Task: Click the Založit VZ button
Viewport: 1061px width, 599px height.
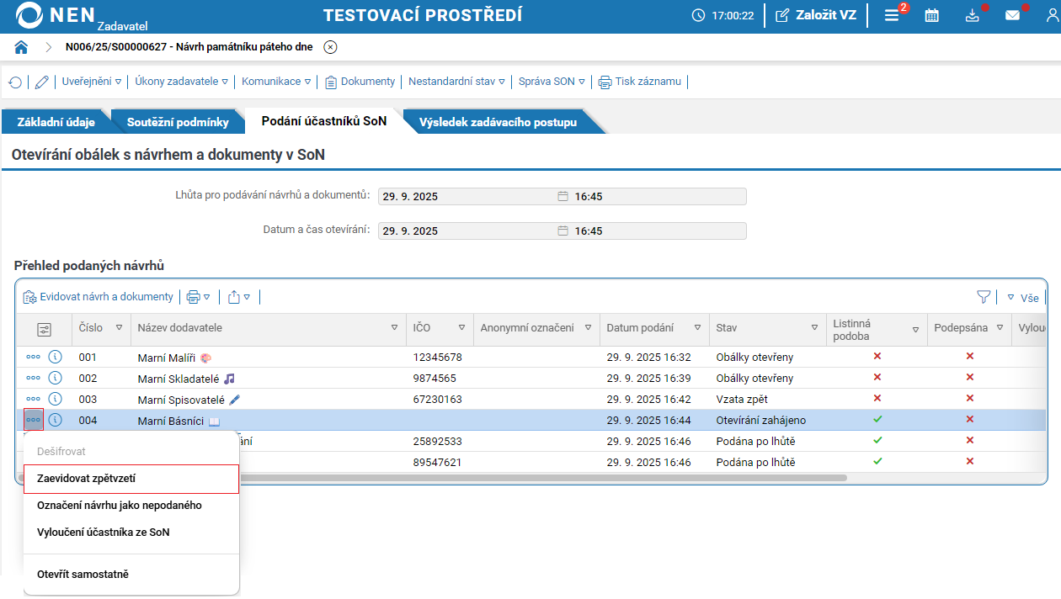Action: point(816,16)
